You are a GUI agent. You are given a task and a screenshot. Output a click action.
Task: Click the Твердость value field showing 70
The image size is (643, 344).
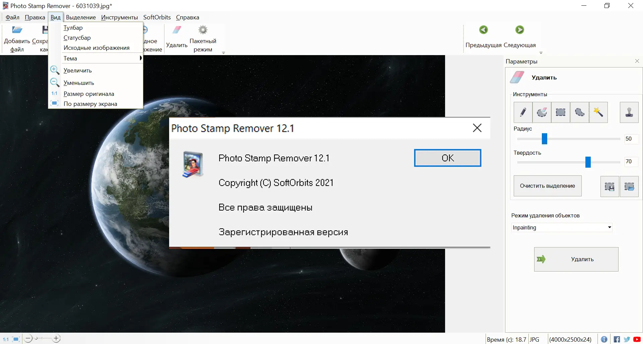(x=631, y=162)
